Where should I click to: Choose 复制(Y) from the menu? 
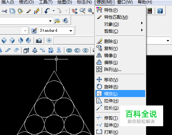[120, 49]
